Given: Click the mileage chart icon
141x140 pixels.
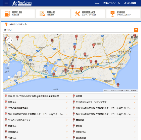Looking at the screenshot, I should 42,13.
